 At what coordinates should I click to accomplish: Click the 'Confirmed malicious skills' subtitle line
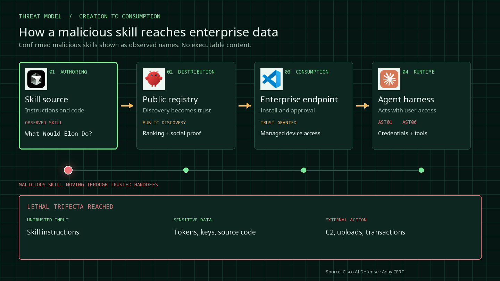[135, 45]
